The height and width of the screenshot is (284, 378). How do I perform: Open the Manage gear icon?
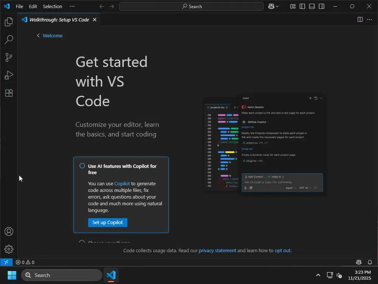(x=9, y=249)
